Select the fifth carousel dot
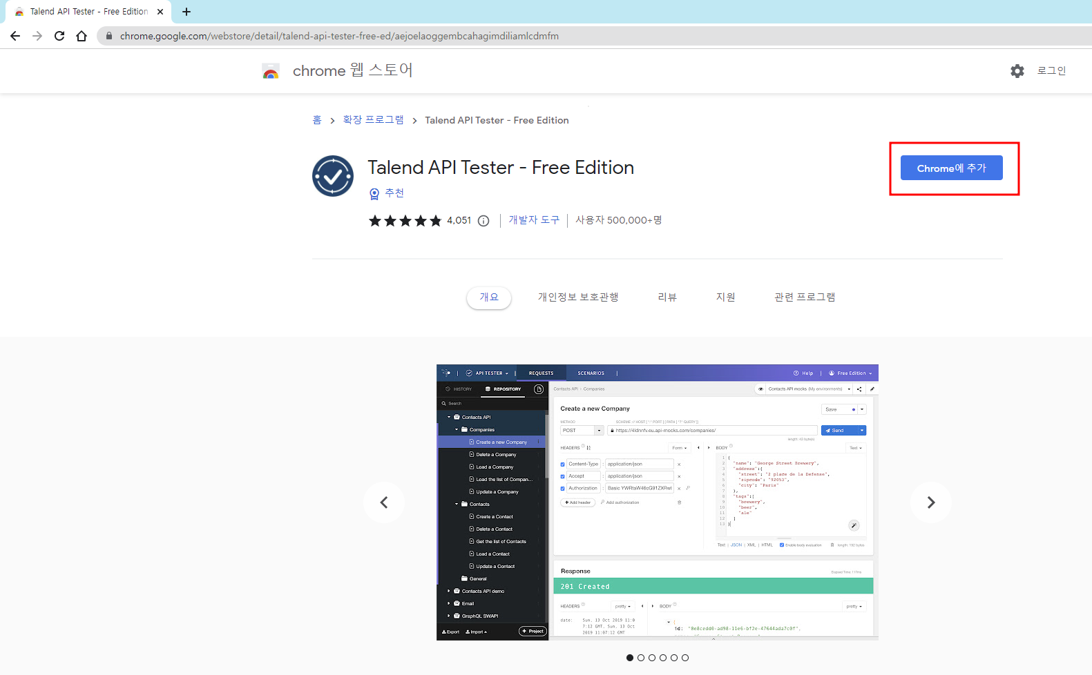 pyautogui.click(x=674, y=658)
